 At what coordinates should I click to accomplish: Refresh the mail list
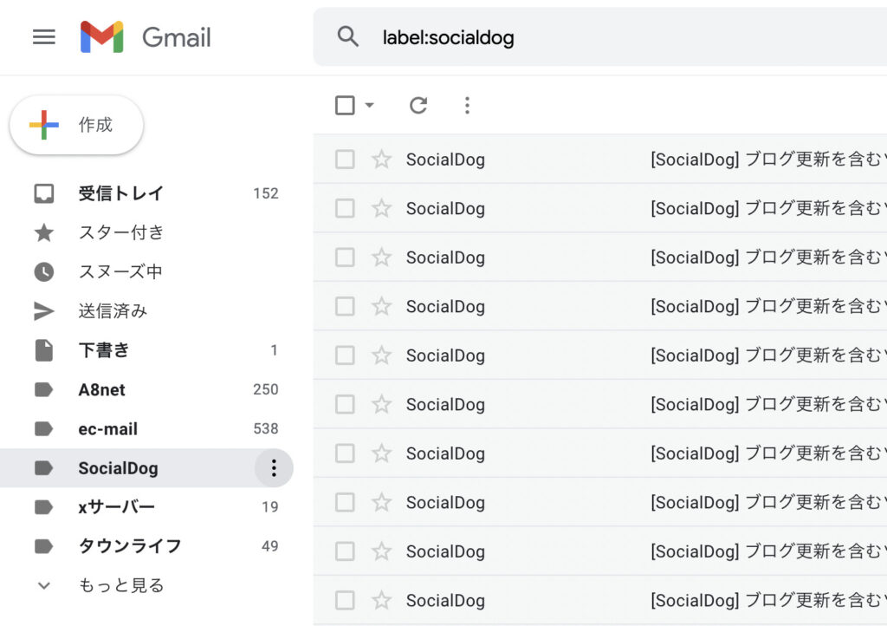(x=418, y=105)
